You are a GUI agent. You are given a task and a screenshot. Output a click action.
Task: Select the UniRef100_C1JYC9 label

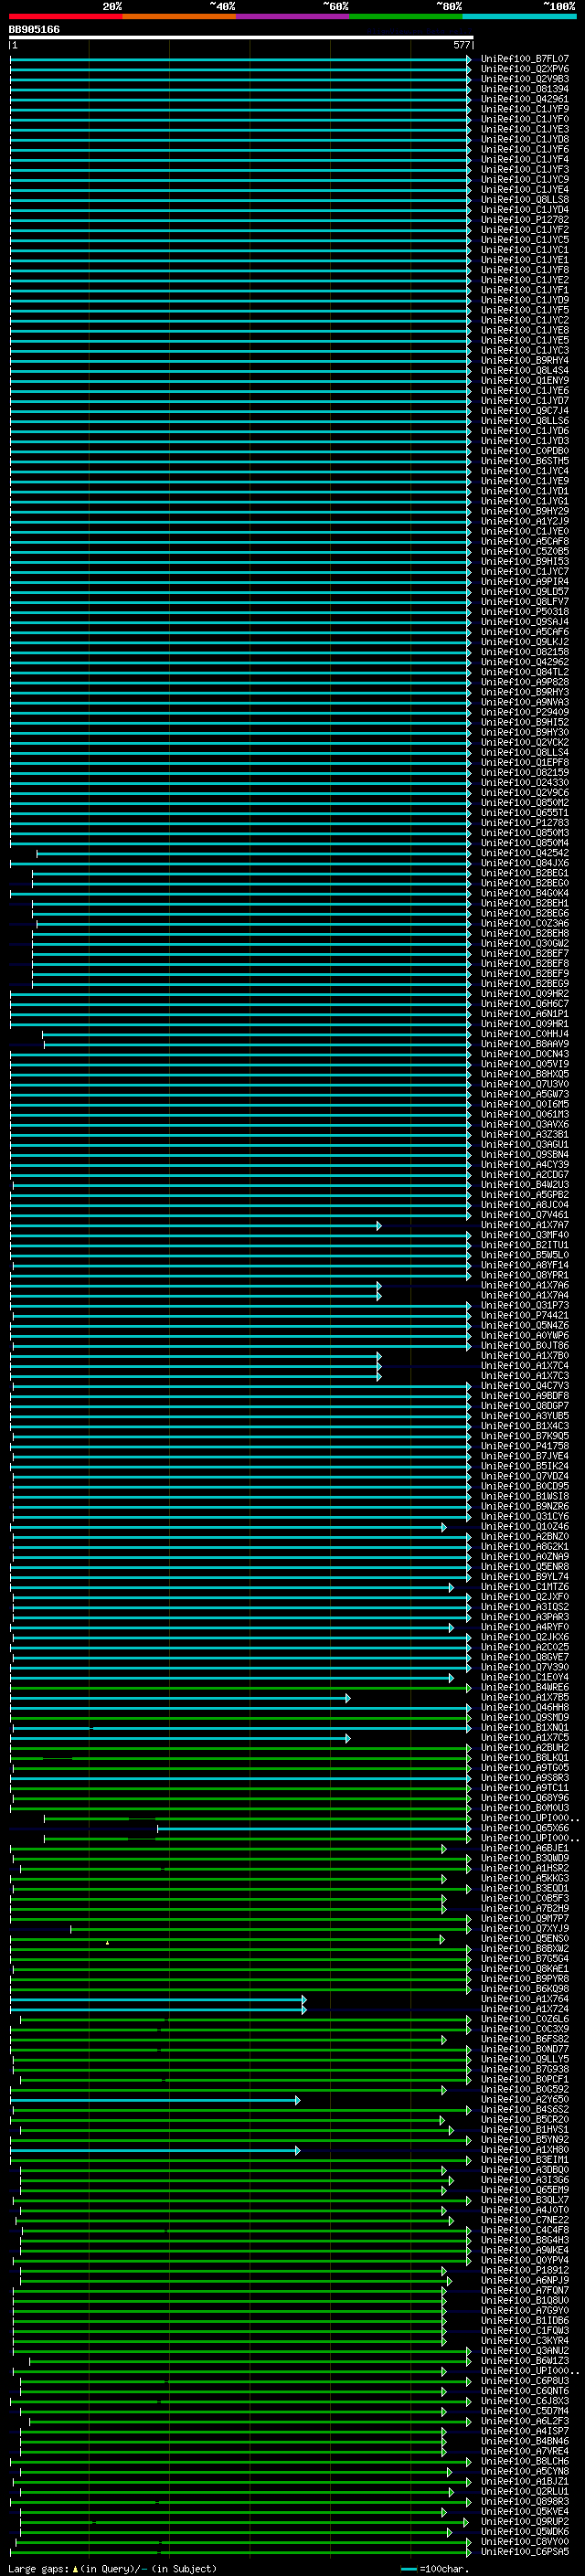point(525,180)
